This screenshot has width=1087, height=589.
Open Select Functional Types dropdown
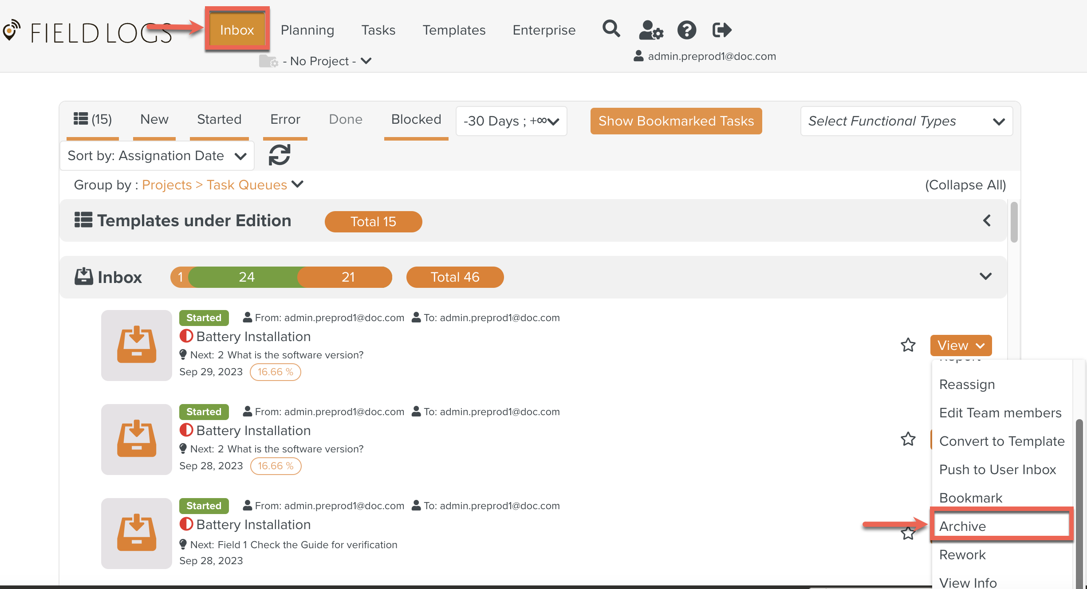906,121
